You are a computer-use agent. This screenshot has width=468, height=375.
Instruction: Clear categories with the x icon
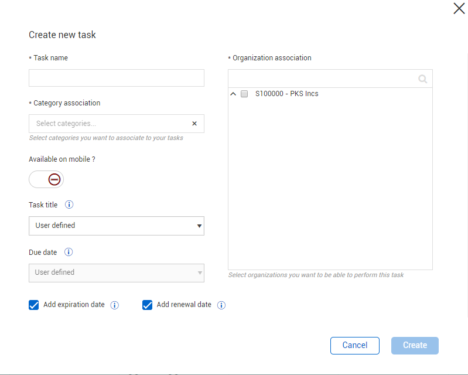pos(194,124)
